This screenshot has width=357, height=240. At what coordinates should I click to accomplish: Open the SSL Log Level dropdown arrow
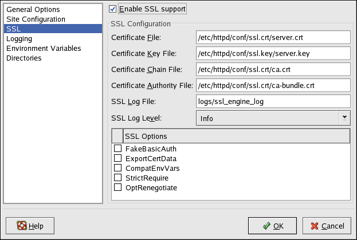tap(344, 117)
